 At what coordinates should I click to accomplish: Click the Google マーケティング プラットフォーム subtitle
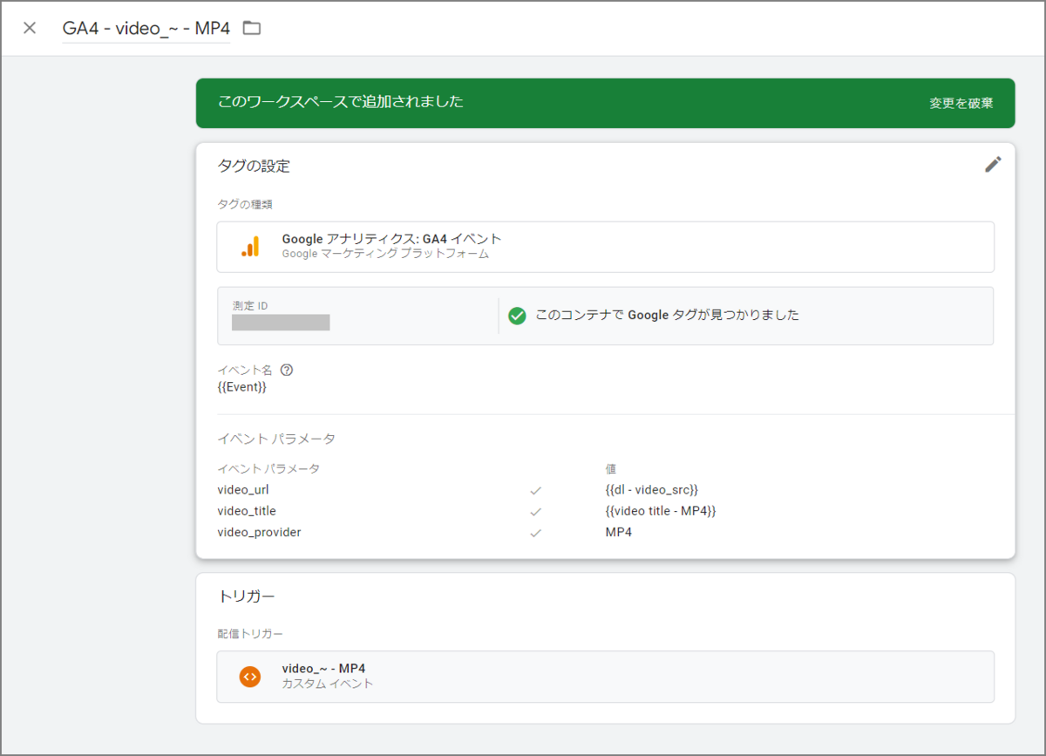pos(385,255)
